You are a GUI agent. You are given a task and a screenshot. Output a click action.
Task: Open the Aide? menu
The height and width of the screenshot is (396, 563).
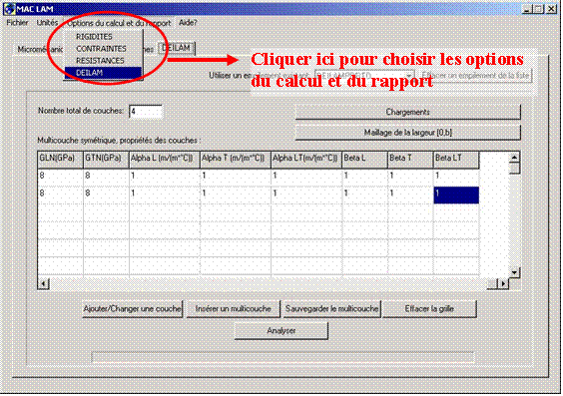188,23
